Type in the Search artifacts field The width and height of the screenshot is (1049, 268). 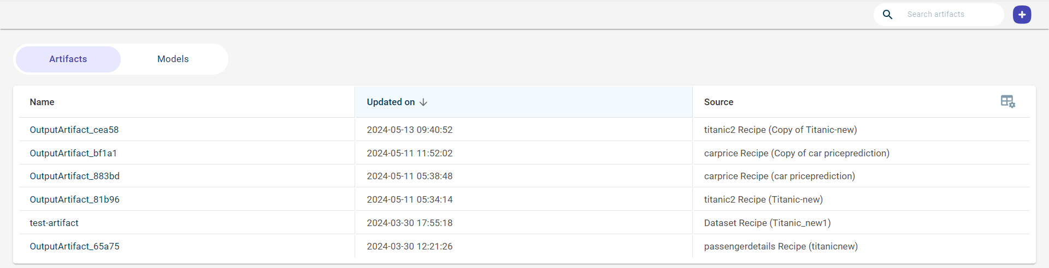point(951,15)
